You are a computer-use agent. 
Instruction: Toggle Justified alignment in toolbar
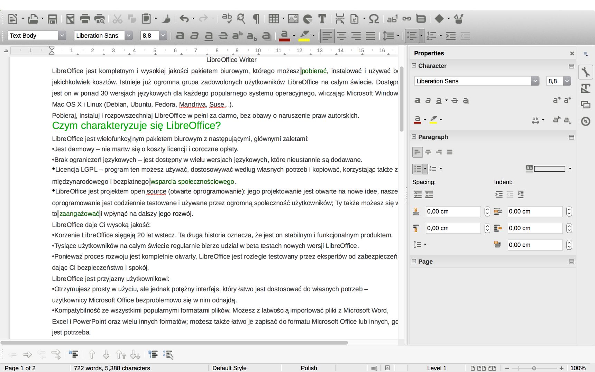pyautogui.click(x=370, y=36)
